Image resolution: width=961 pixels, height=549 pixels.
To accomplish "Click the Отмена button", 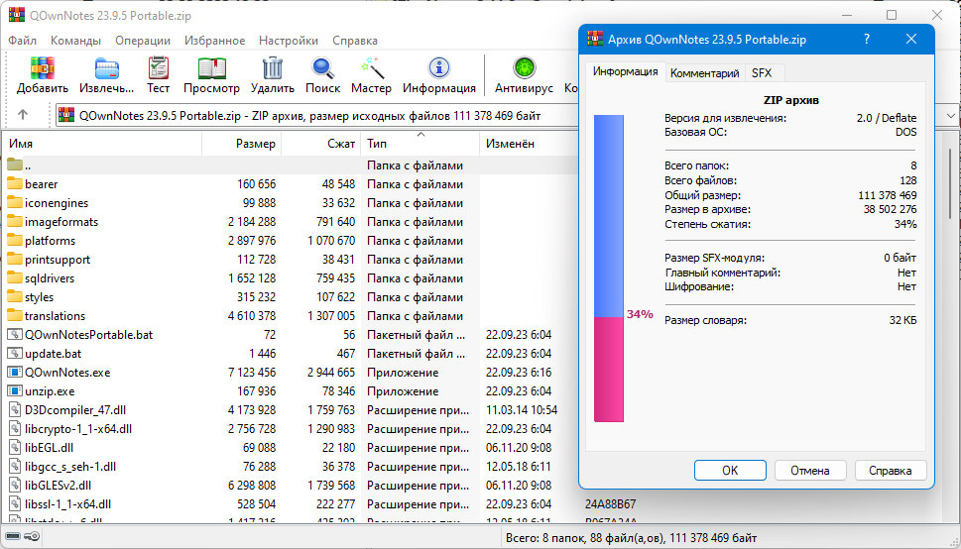I will (810, 471).
